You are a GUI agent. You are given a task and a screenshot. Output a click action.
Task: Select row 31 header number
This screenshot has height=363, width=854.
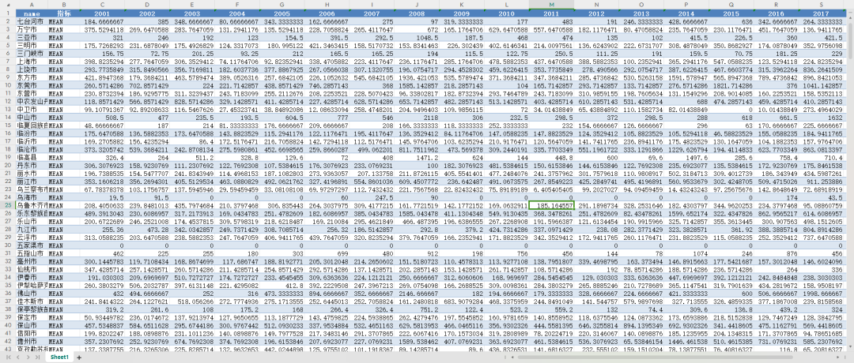tap(8, 254)
